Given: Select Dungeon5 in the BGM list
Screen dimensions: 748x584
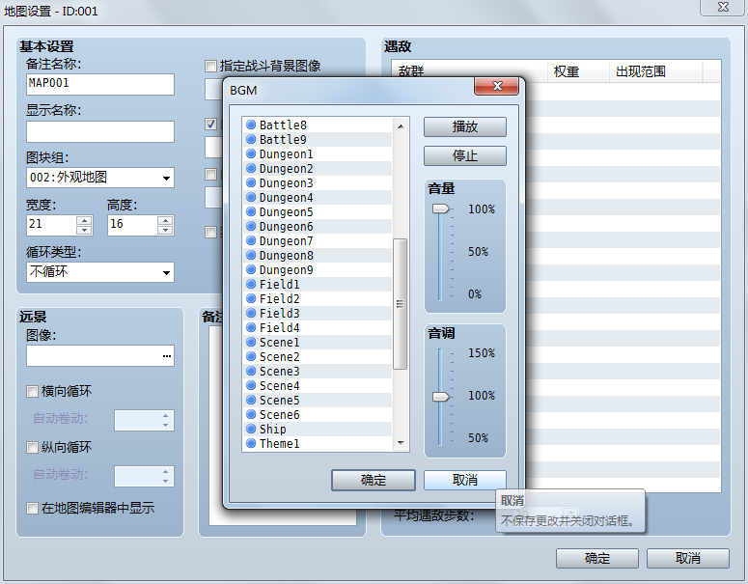Looking at the screenshot, I should pos(318,211).
